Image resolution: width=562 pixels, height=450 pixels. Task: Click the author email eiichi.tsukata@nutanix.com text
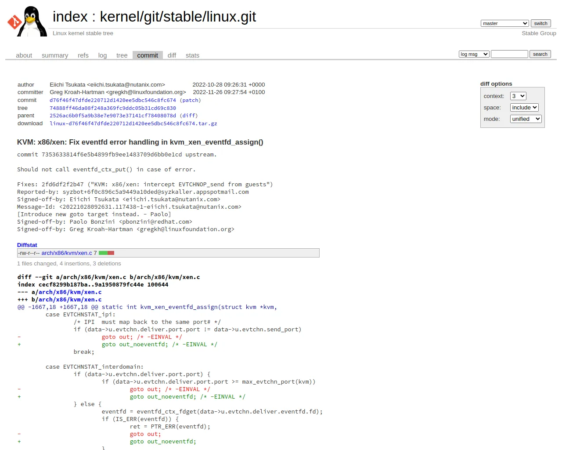pos(126,85)
